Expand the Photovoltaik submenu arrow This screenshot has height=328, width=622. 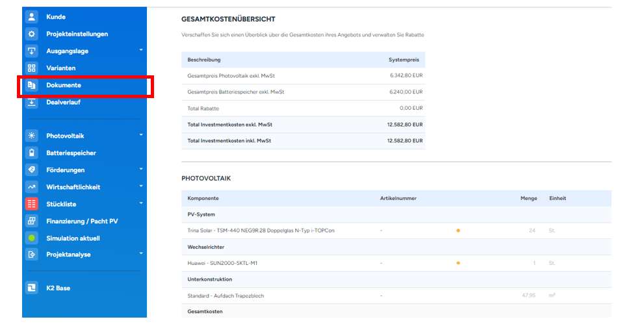click(x=141, y=136)
